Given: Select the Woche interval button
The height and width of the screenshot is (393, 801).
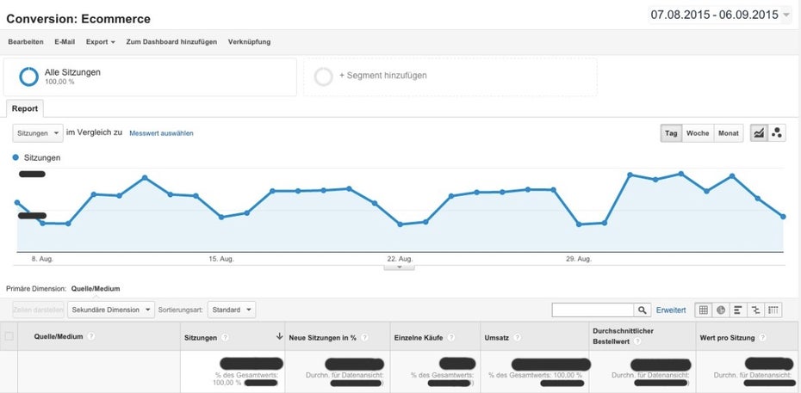Looking at the screenshot, I should coord(698,133).
